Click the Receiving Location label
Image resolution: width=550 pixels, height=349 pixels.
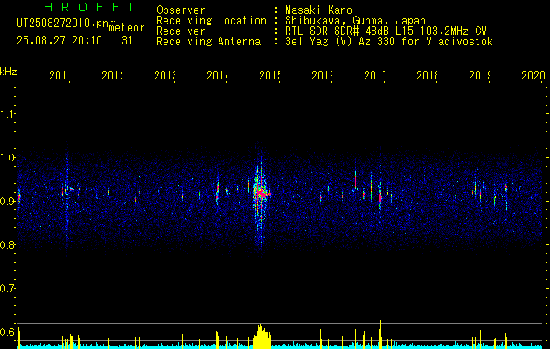212,21
